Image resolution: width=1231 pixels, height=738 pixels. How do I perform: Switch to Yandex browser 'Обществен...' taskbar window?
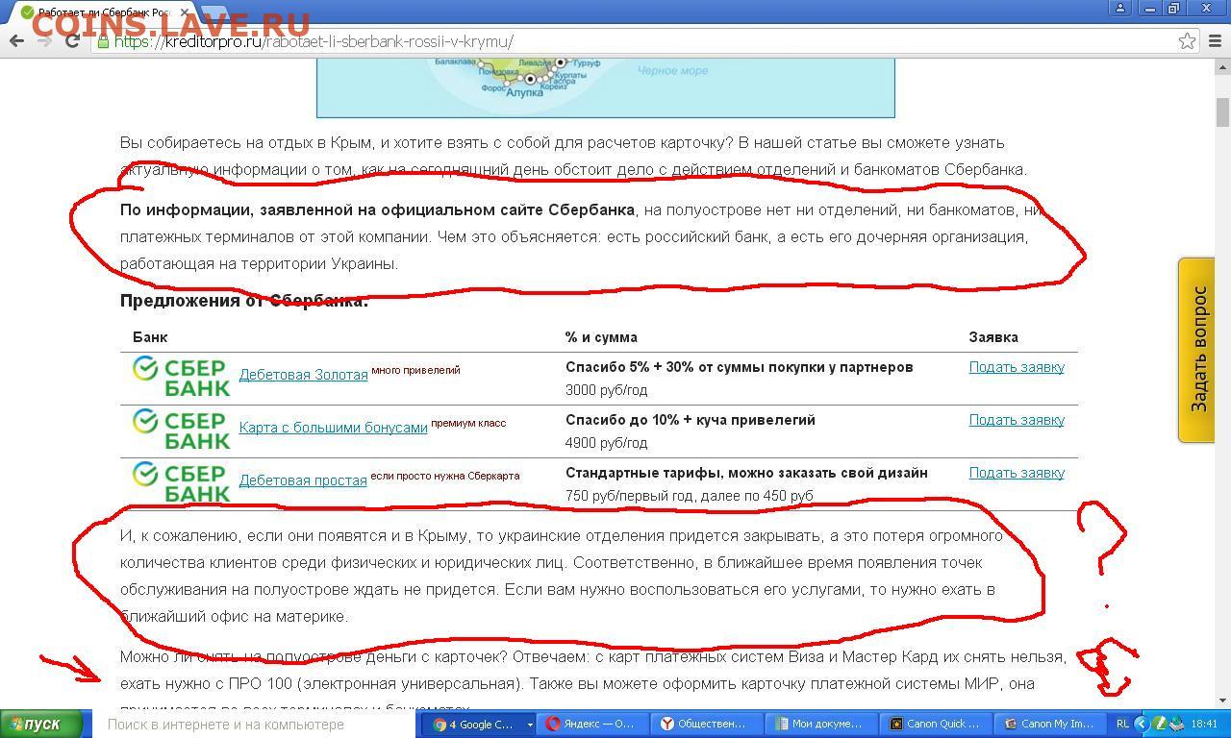coord(709,725)
